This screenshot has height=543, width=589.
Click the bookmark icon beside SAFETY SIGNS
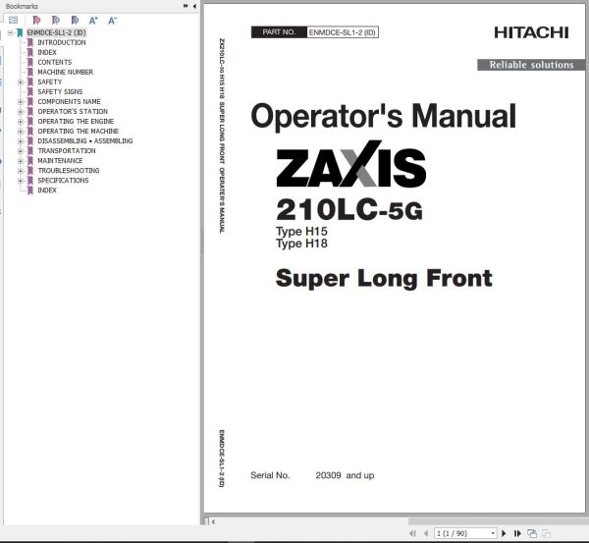click(x=30, y=91)
